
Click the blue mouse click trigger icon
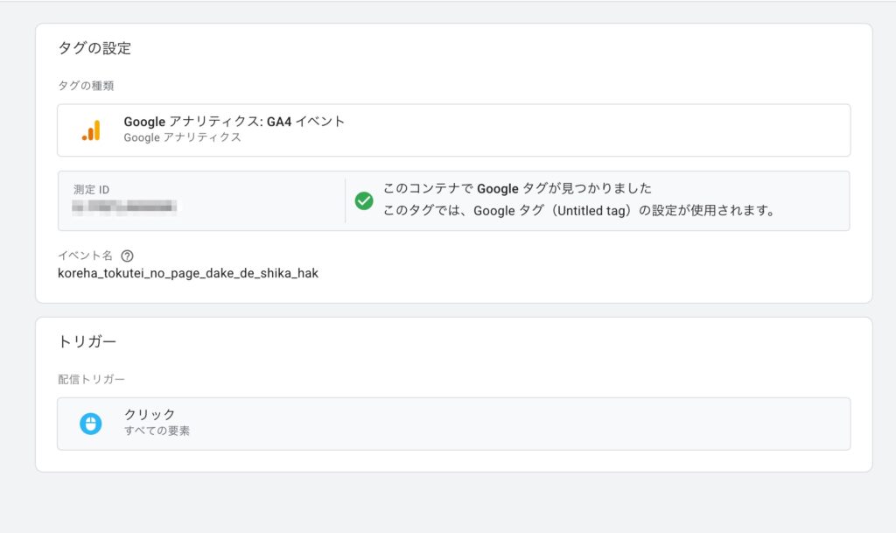pyautogui.click(x=91, y=424)
